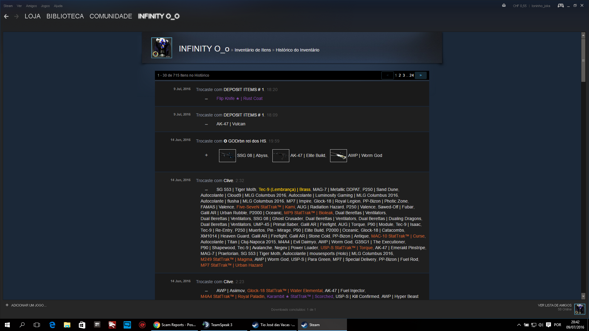Click Inventário de Itens breadcrumb link
Screen dimensions: 589x331
(252, 50)
